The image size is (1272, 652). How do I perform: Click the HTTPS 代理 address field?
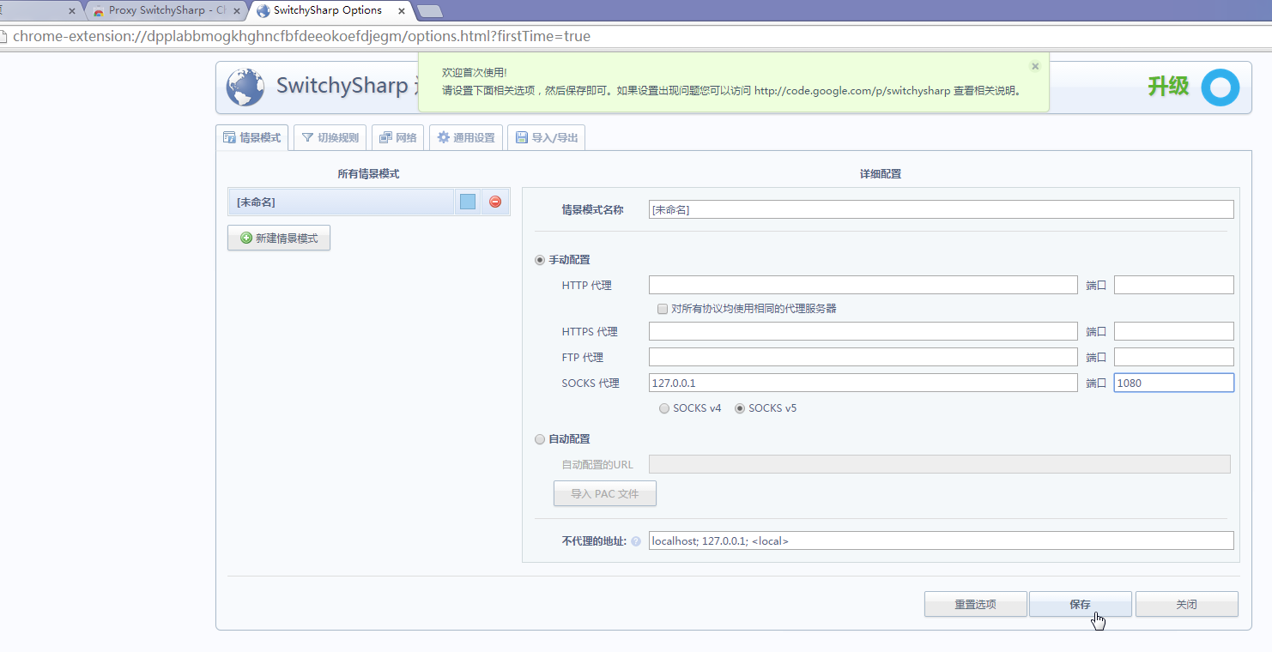863,331
